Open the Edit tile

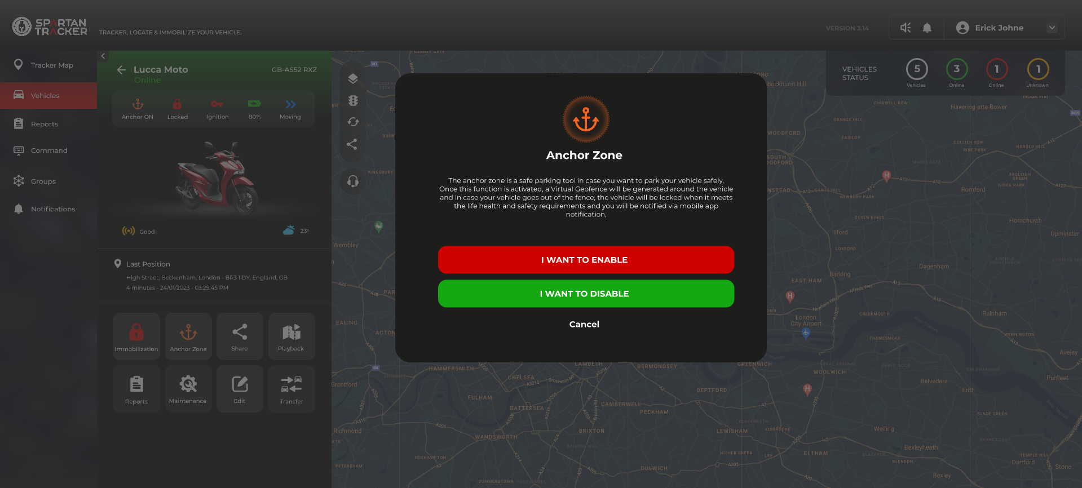[x=240, y=389]
